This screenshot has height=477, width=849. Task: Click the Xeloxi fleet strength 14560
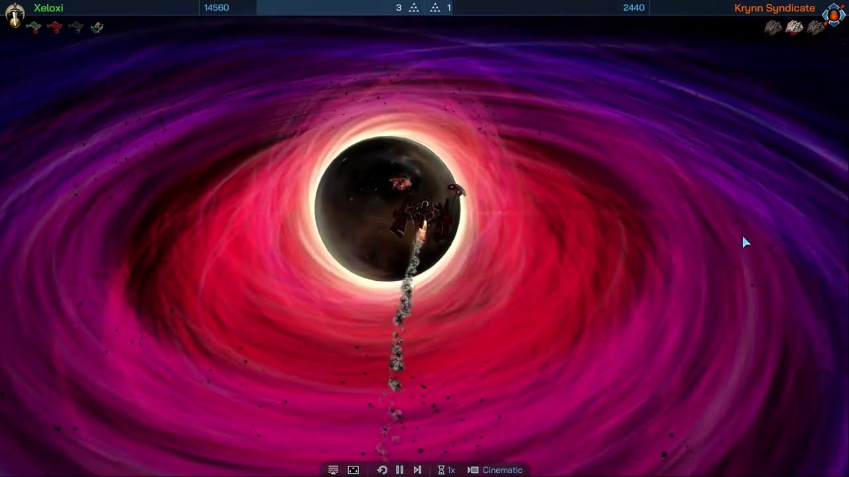tap(216, 8)
